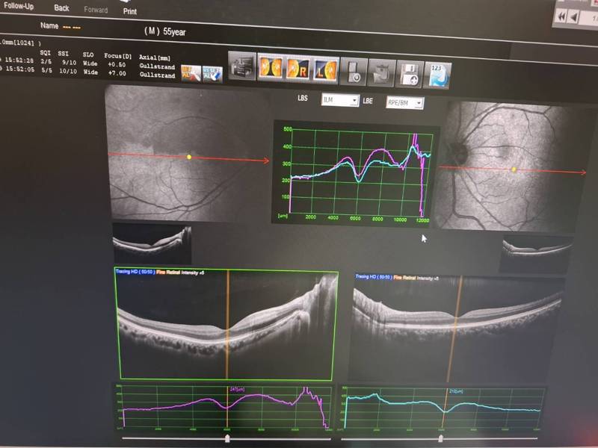Click the gray report layout icon
The height and width of the screenshot is (448, 598).
point(241,66)
